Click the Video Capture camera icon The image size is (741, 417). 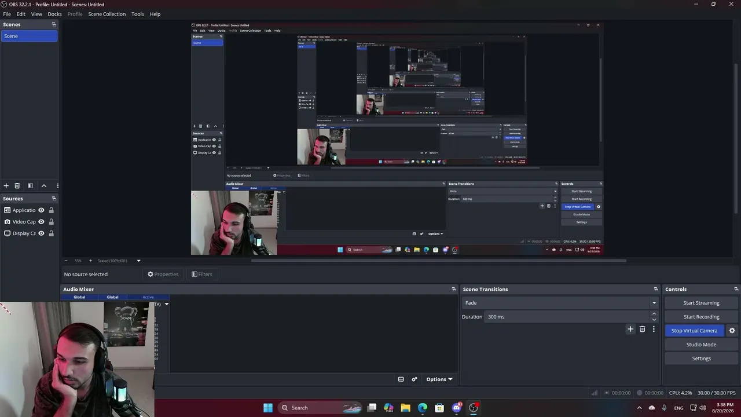click(x=7, y=222)
